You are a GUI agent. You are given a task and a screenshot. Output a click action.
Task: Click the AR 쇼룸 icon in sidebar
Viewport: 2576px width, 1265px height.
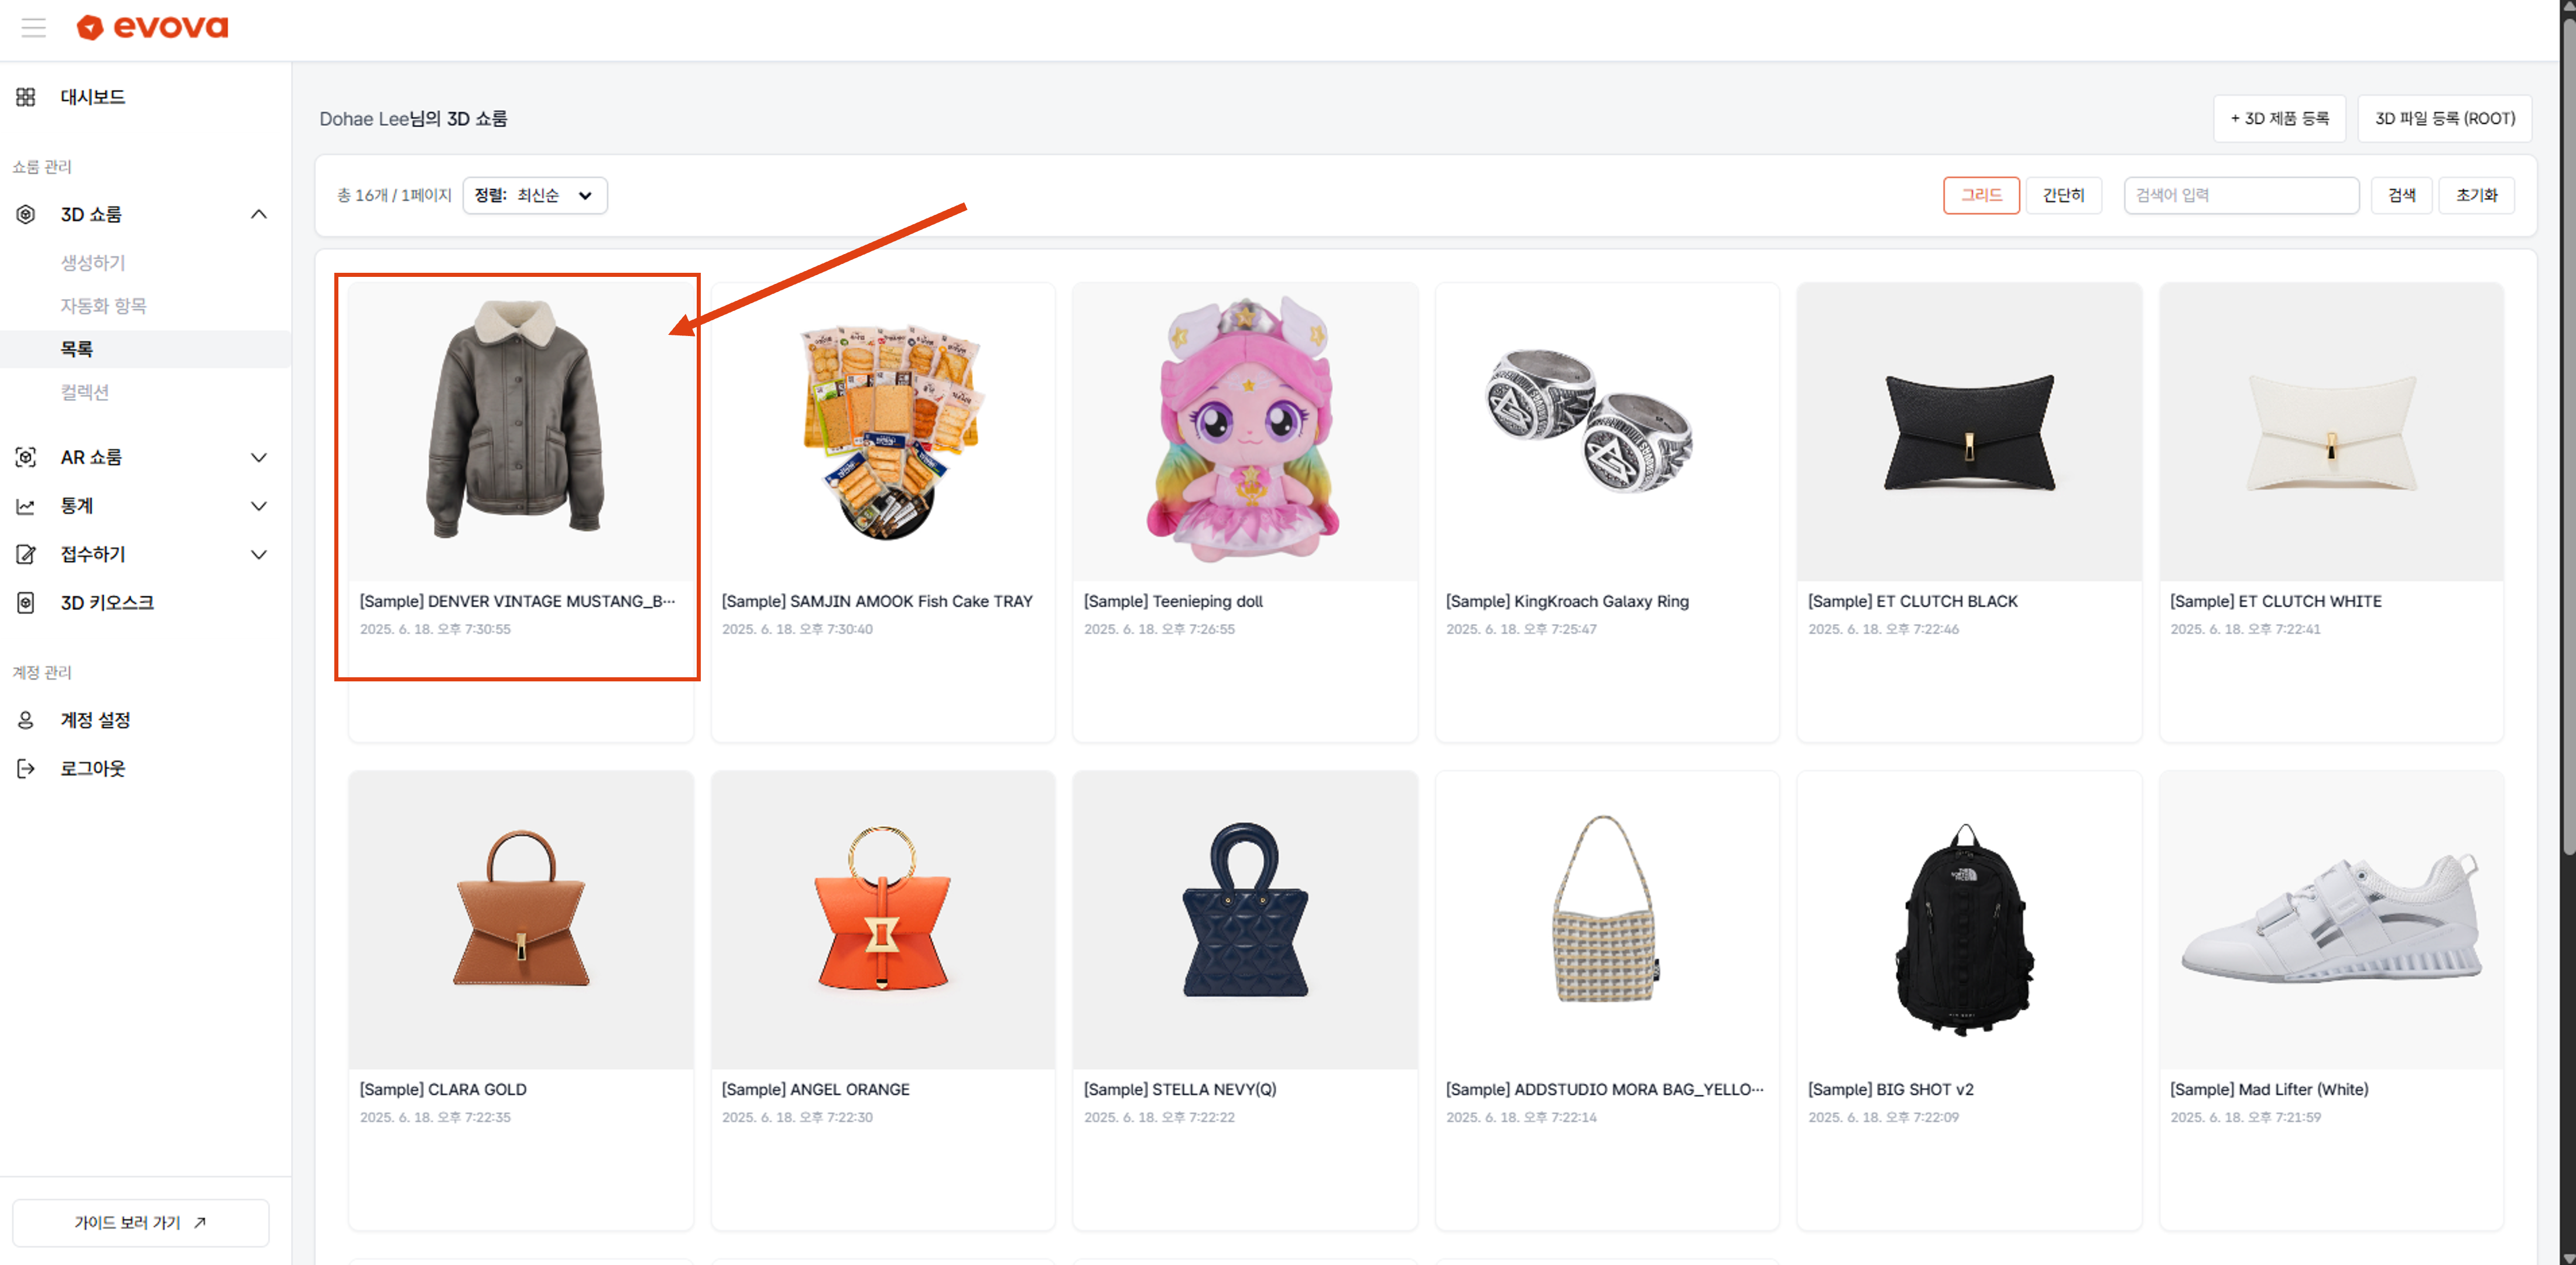(25, 457)
